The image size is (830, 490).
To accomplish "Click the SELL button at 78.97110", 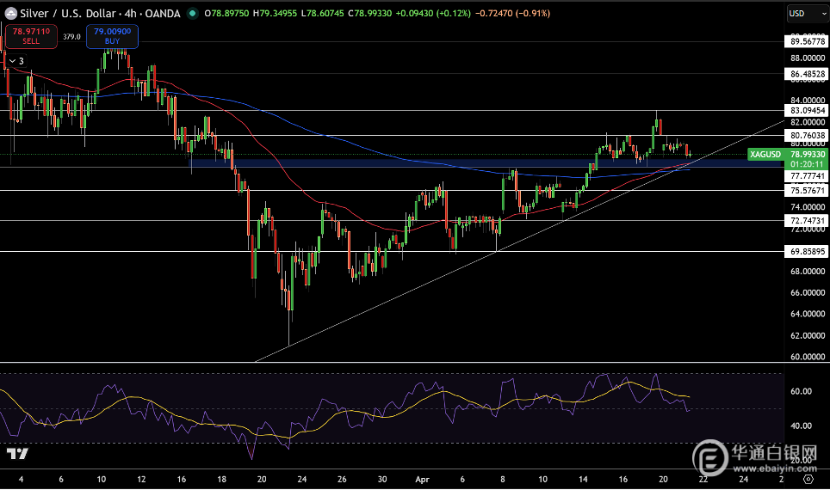I will point(31,35).
